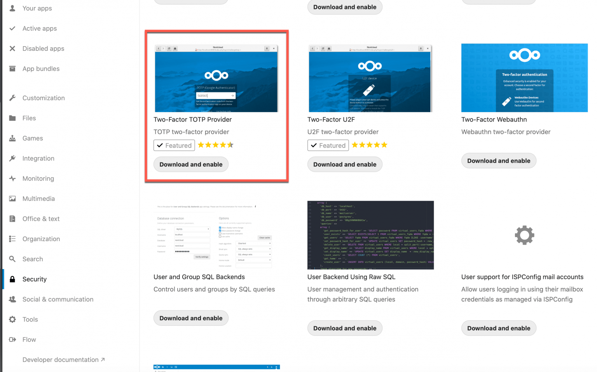Click the Games category icon
This screenshot has width=597, height=372.
coord(12,138)
